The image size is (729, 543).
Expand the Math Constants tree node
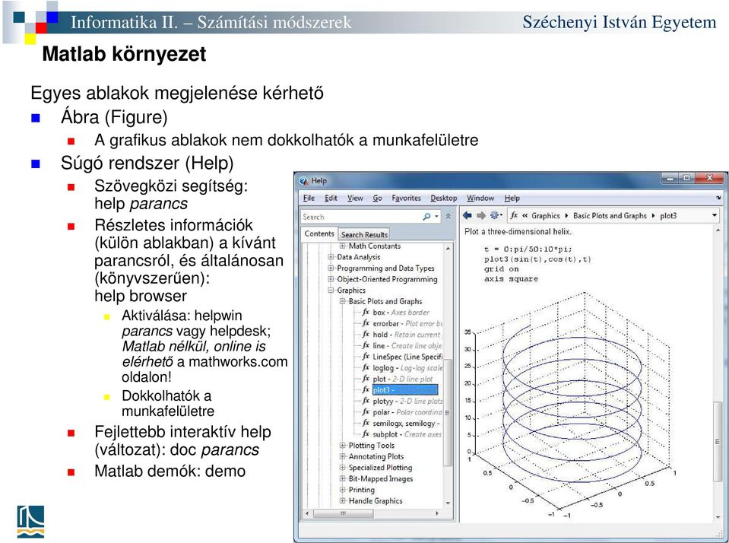click(x=343, y=246)
